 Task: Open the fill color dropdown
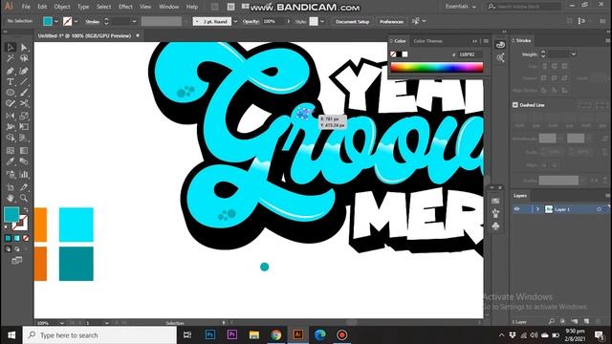click(56, 21)
